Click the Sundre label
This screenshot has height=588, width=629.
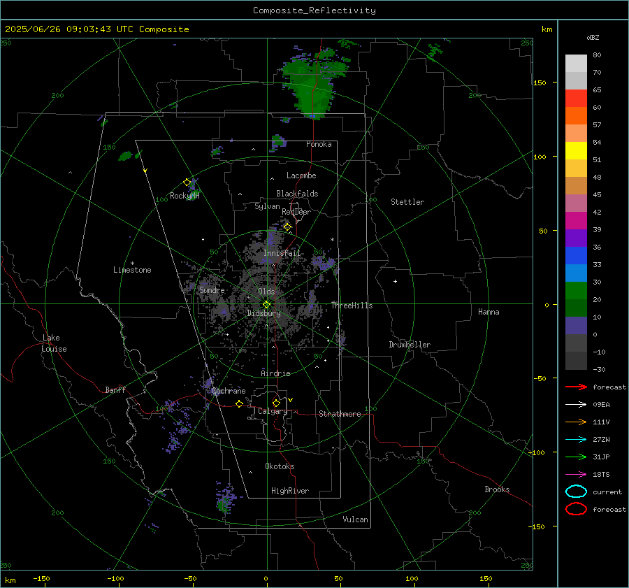click(212, 290)
